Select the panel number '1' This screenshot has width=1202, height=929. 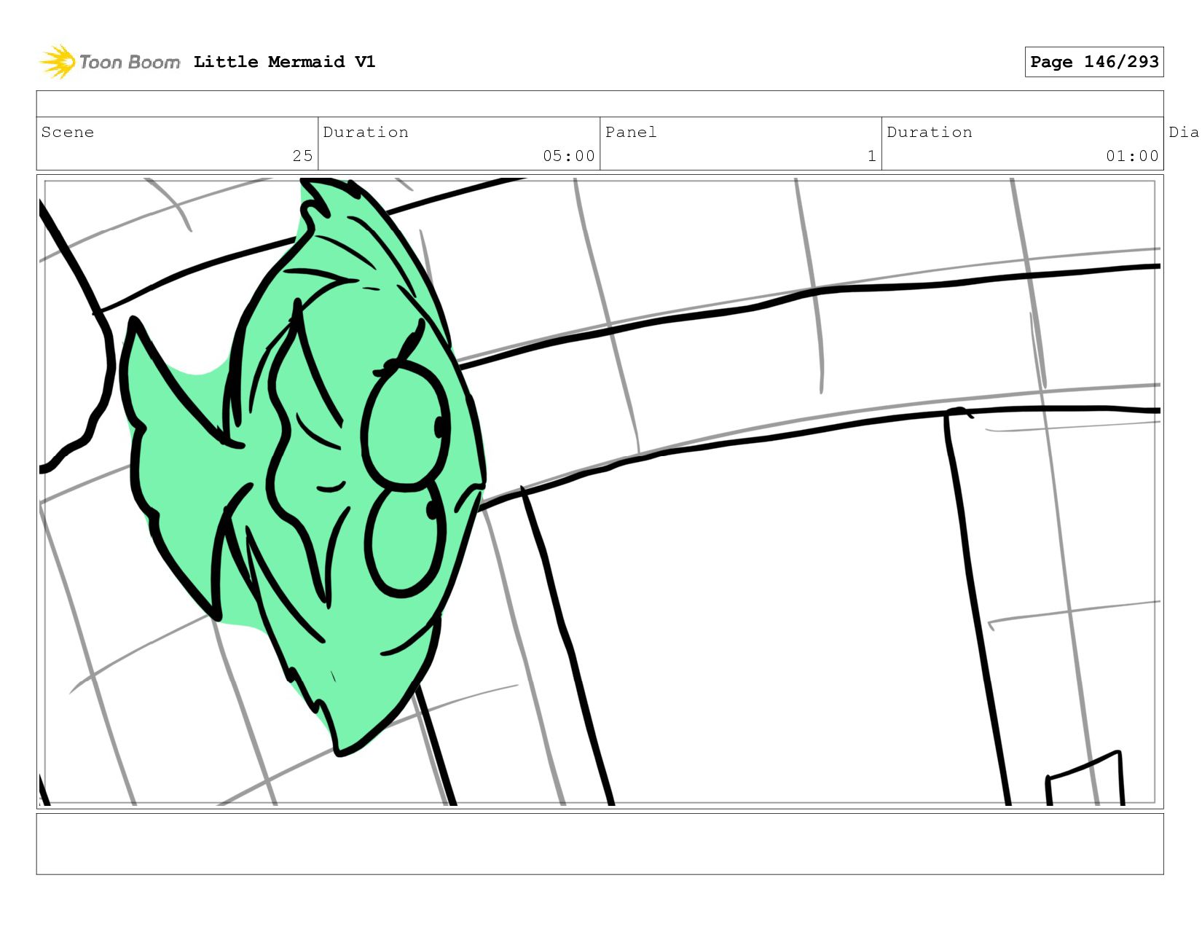(x=871, y=156)
